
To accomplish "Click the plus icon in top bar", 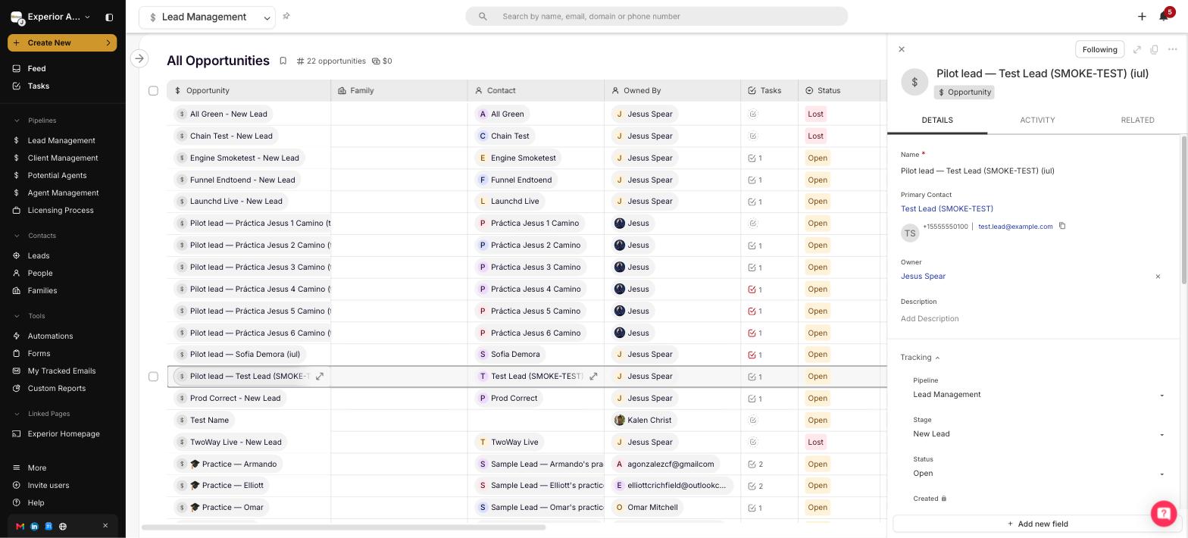I will click(x=1142, y=17).
